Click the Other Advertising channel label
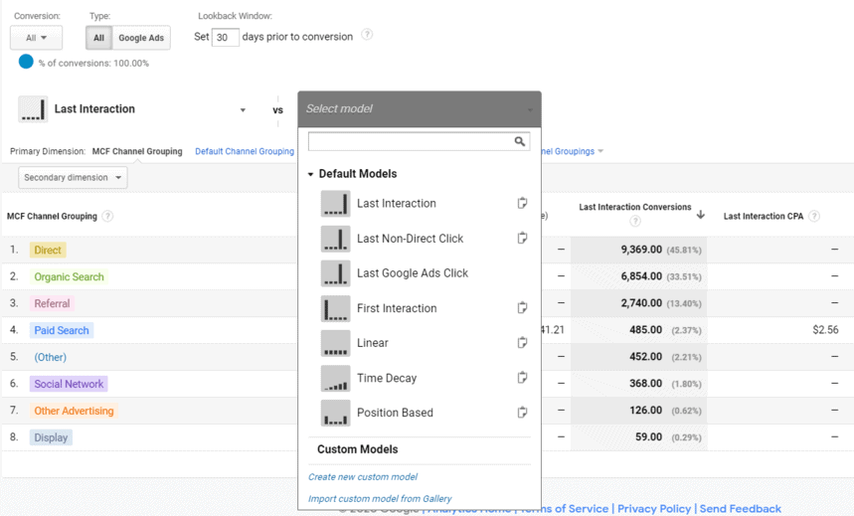 tap(75, 411)
